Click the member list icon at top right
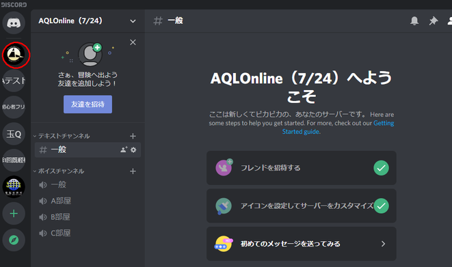 pos(449,20)
